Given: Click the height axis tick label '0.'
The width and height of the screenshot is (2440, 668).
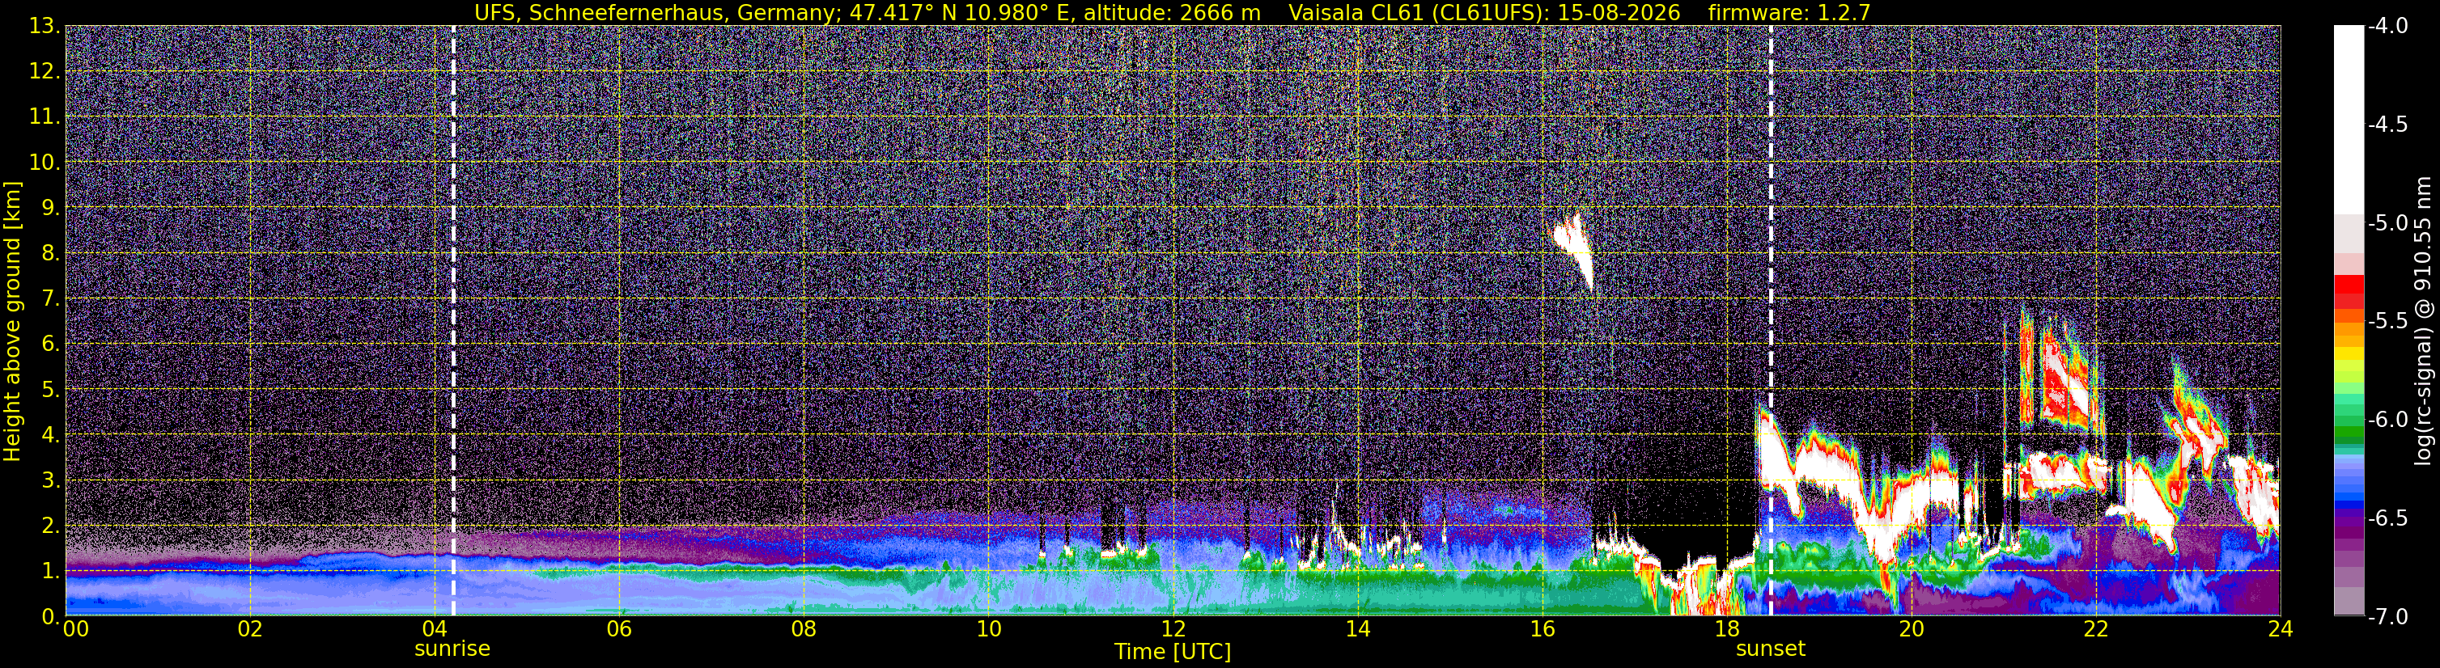Looking at the screenshot, I should (x=50, y=616).
